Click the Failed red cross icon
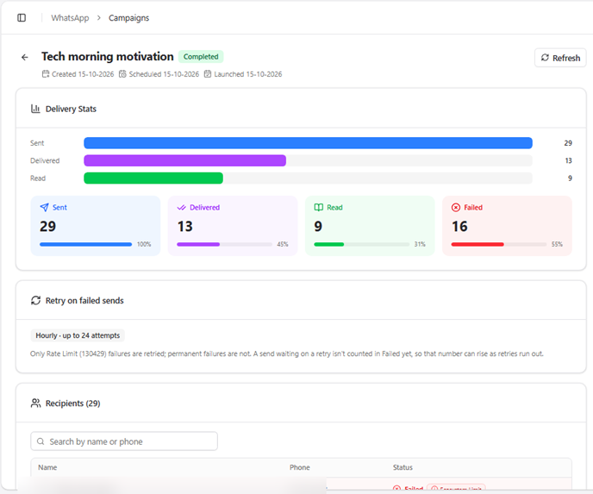 [x=456, y=207]
